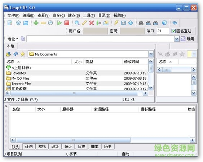This screenshot has height=162, width=203.
Task: Open the 地址 dropdown arrow
Action: coord(17,39)
